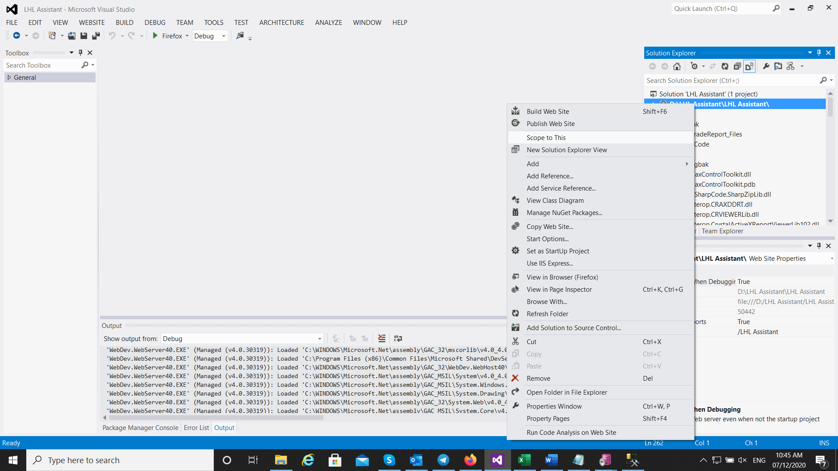Open Show output from Debug combo box

tap(242, 339)
